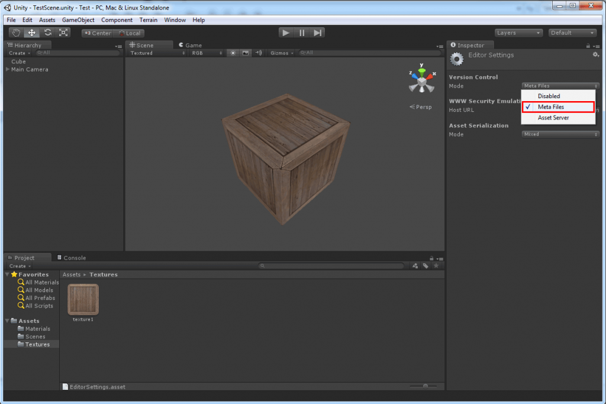Toggle Persp projection label
Screen dimensions: 606x404
point(421,107)
